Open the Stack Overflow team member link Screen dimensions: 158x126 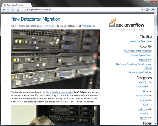60,92
